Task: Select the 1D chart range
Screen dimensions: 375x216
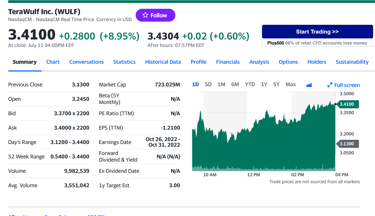Action: tap(195, 85)
